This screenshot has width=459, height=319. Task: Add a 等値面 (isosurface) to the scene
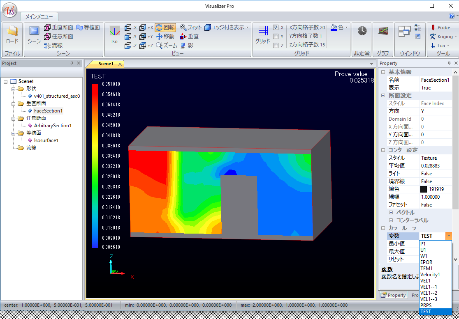coord(88,28)
